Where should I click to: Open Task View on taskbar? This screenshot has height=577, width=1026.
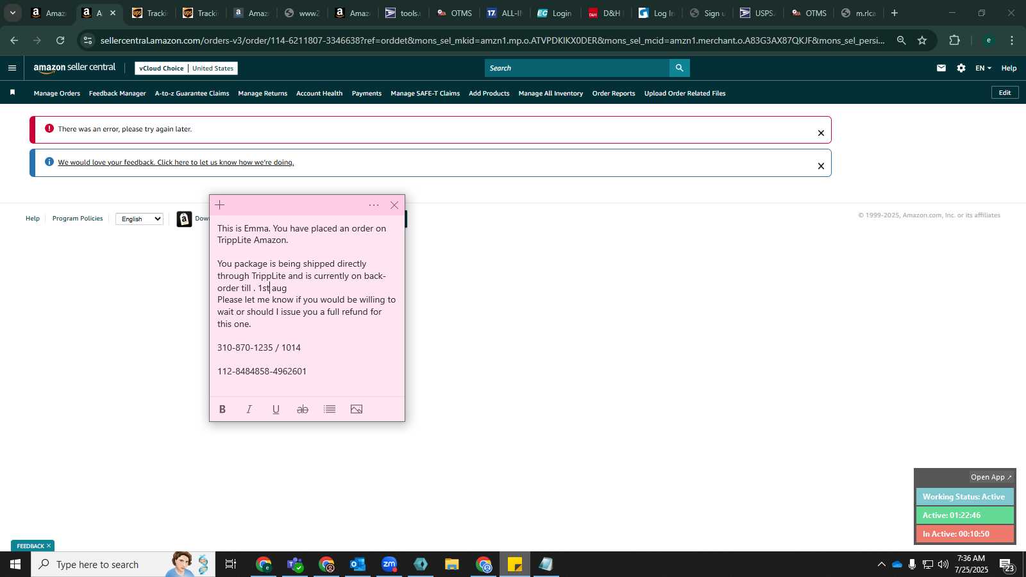click(x=231, y=564)
